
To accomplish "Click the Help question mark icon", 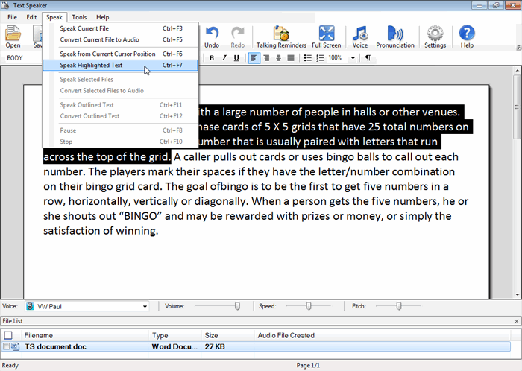I will (x=467, y=36).
